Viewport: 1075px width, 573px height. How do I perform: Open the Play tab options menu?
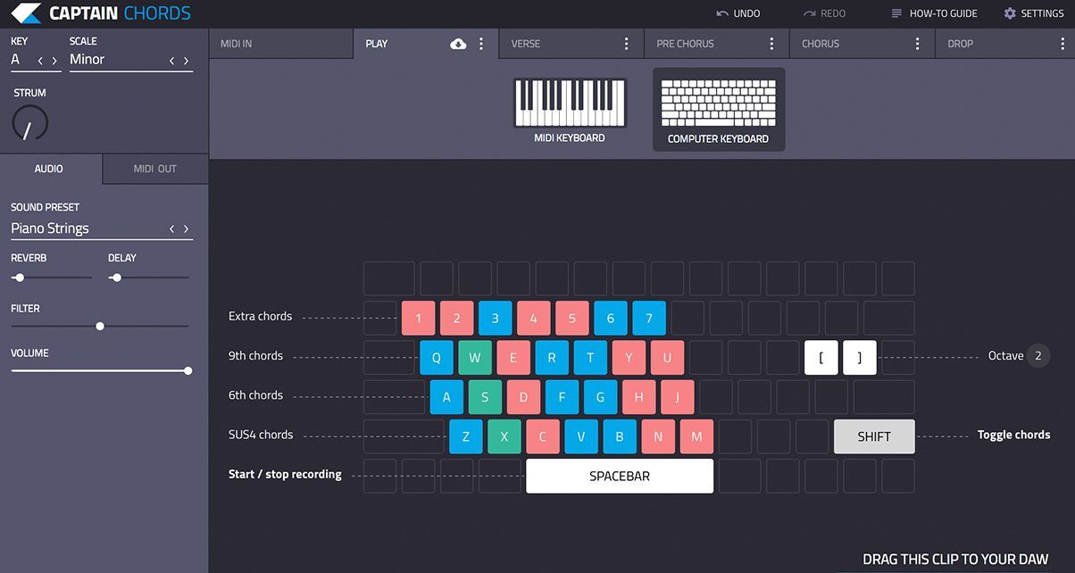481,44
